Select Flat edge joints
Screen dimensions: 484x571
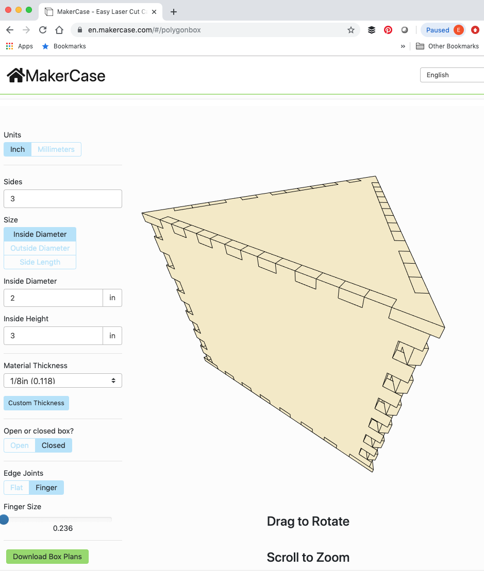tap(16, 487)
